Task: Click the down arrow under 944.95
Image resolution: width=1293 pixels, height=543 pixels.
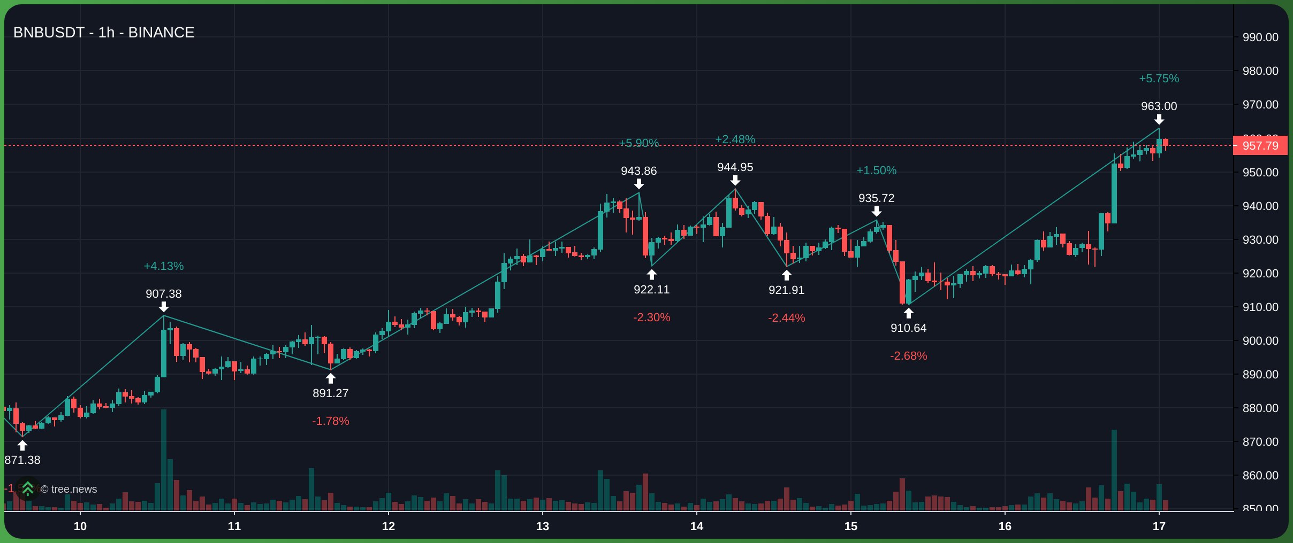Action: click(x=735, y=180)
